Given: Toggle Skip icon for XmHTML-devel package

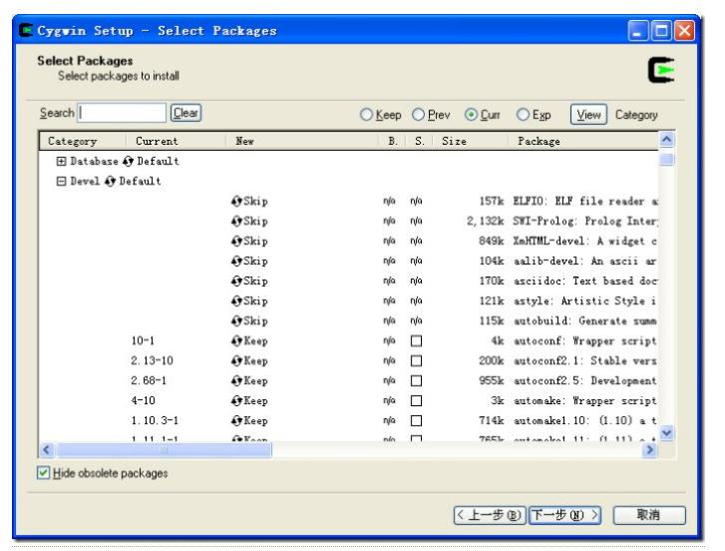Looking at the screenshot, I should (x=236, y=241).
